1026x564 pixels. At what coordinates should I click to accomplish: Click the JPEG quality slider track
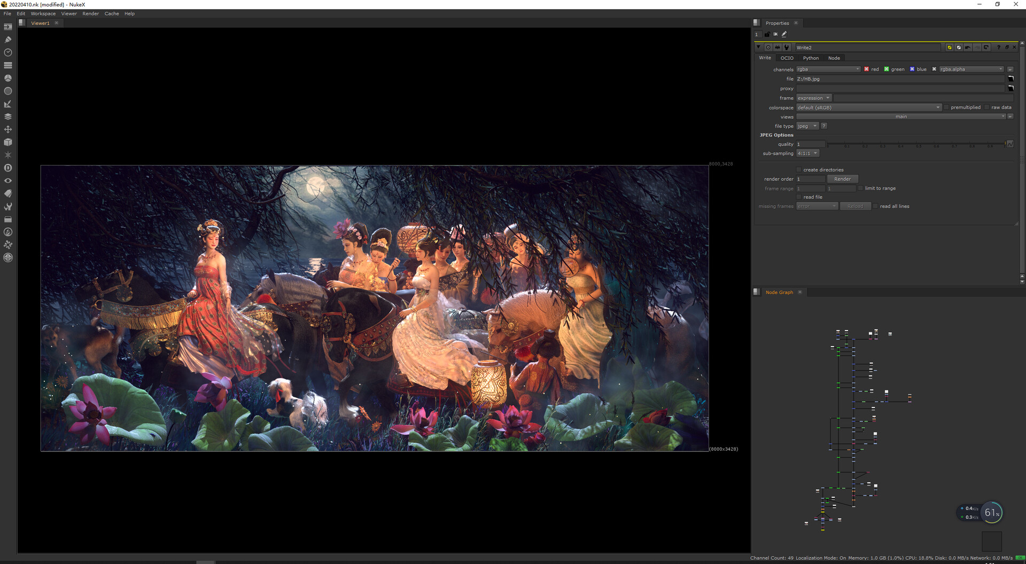coord(916,144)
